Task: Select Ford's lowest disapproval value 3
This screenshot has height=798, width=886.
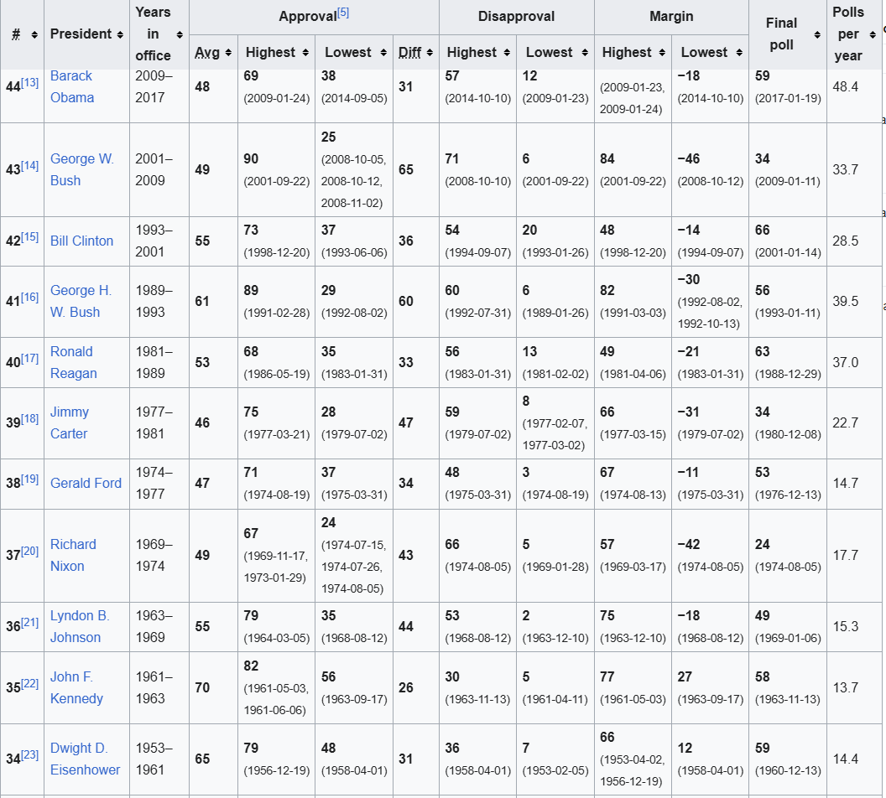Action: (x=526, y=473)
